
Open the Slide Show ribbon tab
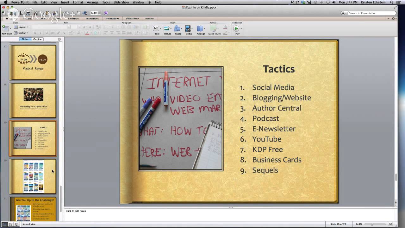point(133,18)
